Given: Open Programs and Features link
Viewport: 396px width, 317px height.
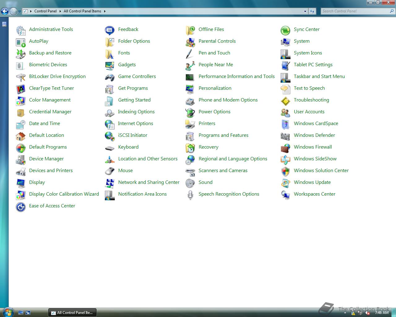Looking at the screenshot, I should (223, 135).
